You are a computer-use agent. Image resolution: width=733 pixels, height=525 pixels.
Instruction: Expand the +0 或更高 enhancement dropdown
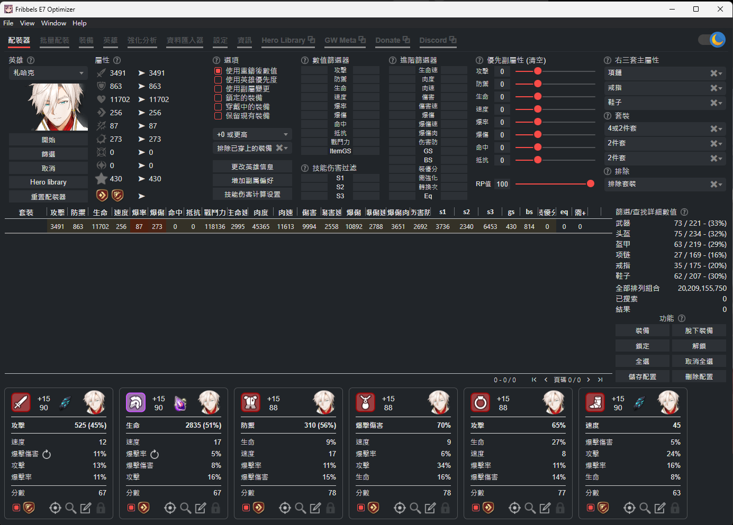point(252,134)
